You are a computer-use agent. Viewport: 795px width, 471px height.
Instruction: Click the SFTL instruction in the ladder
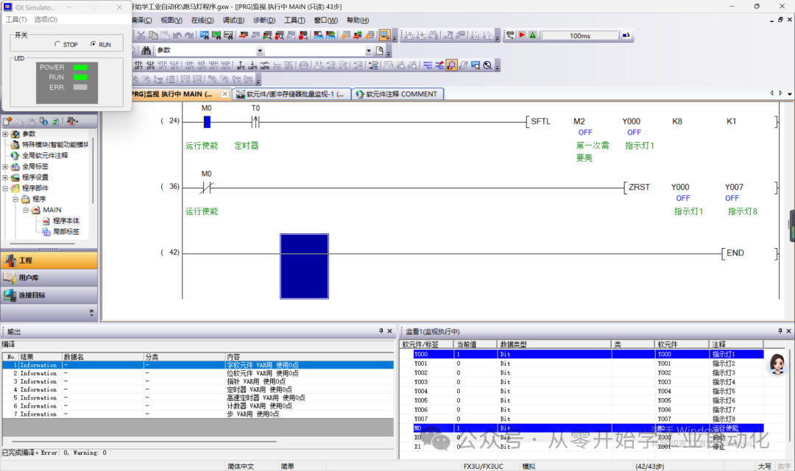pos(540,121)
